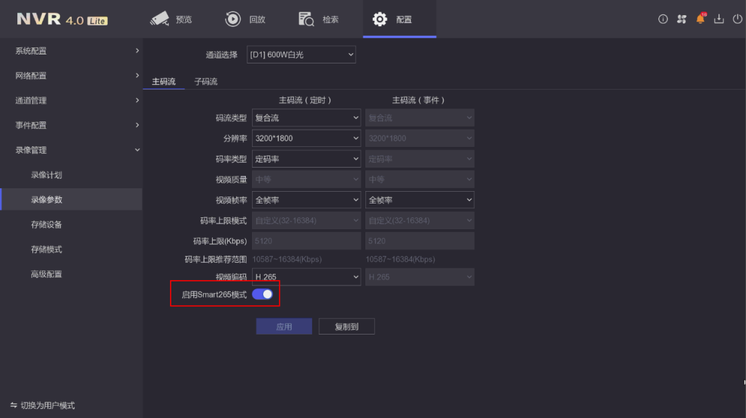746x418 pixels.
Task: Open 检索 search icon
Action: [x=306, y=19]
